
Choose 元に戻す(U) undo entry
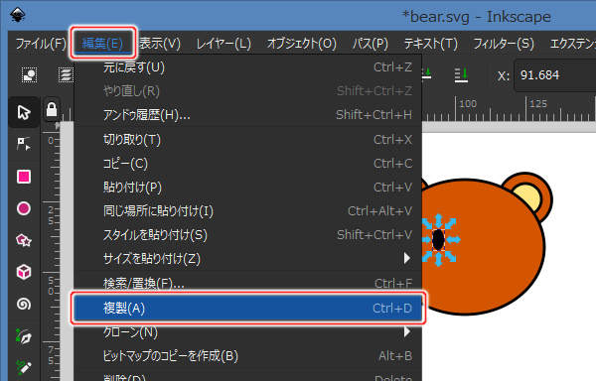[247, 67]
